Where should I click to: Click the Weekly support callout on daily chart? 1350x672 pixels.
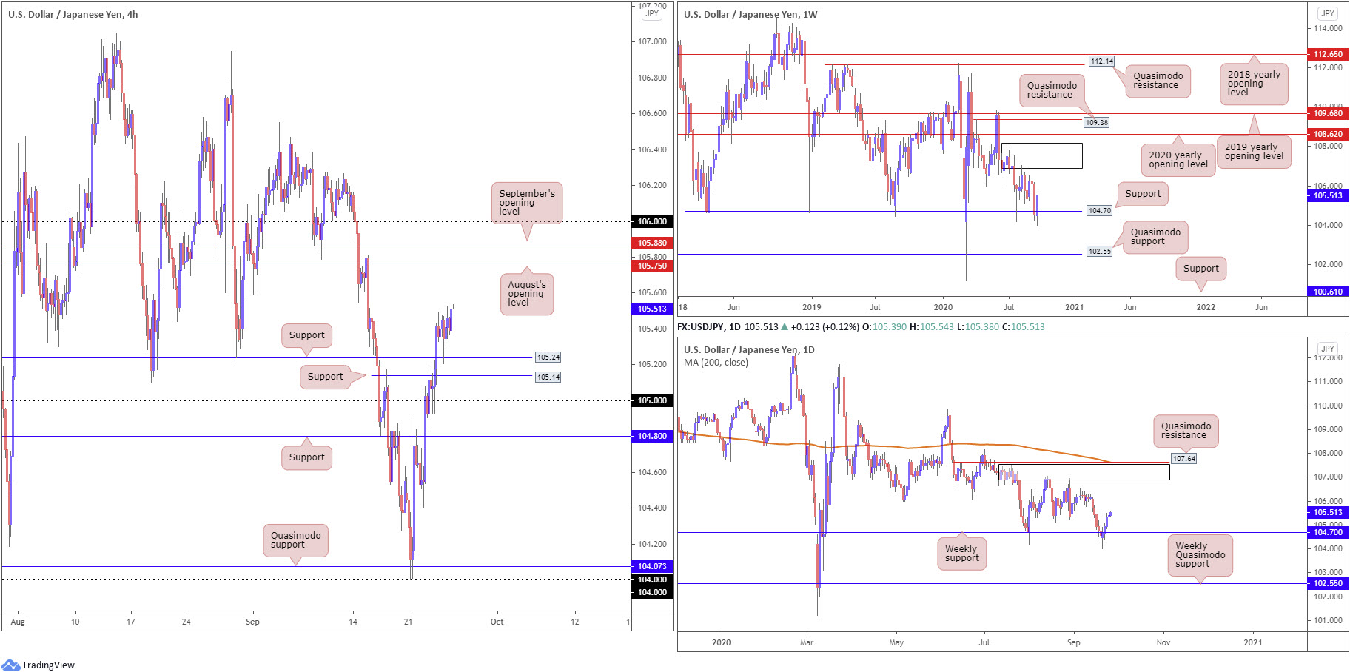961,554
